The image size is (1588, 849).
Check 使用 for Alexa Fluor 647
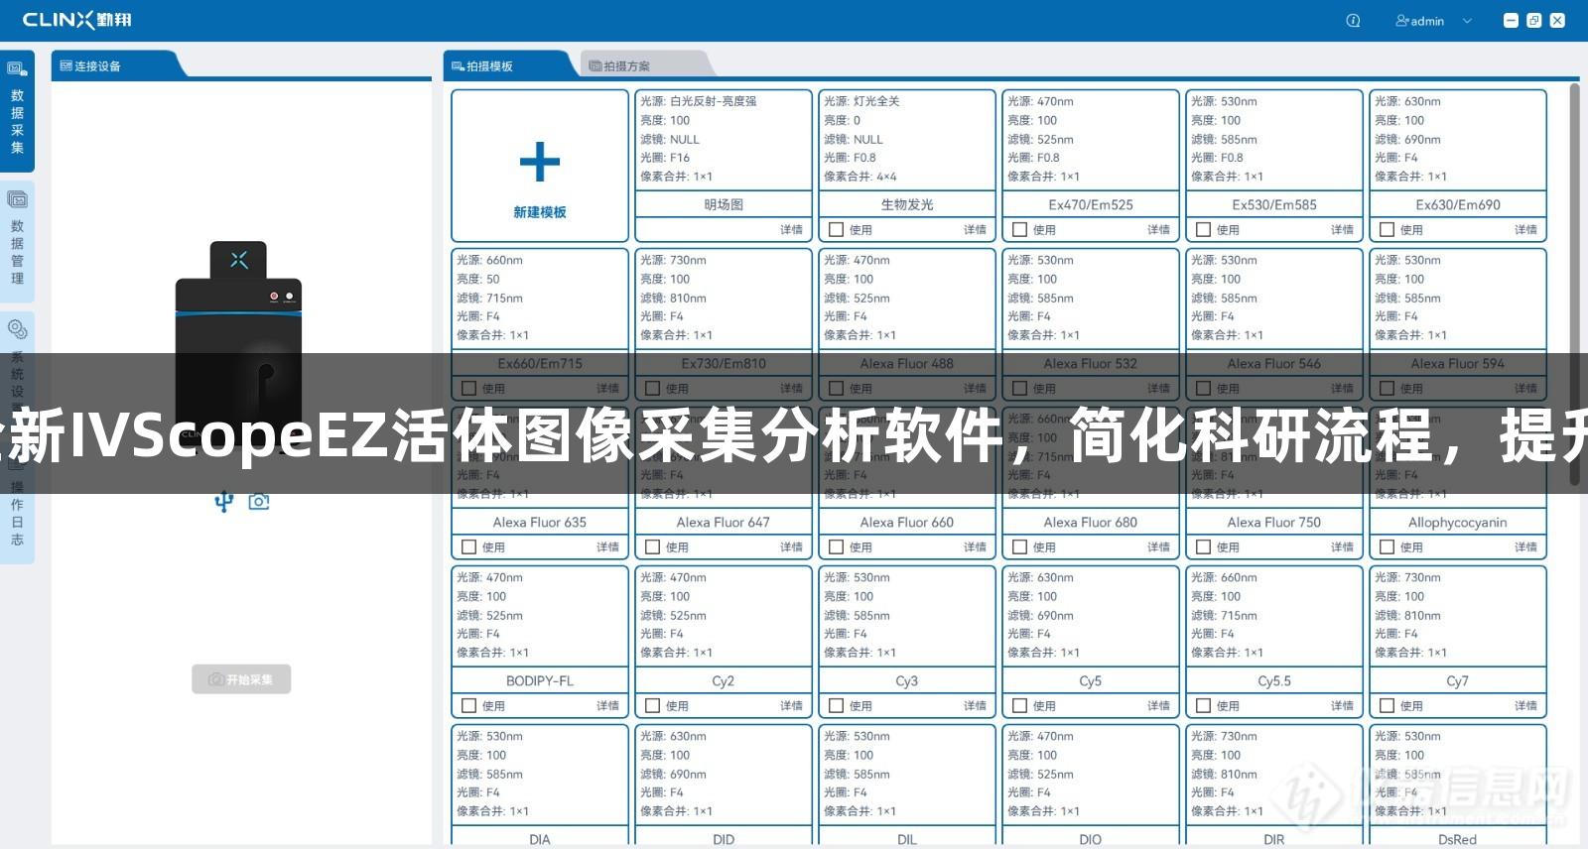(652, 547)
